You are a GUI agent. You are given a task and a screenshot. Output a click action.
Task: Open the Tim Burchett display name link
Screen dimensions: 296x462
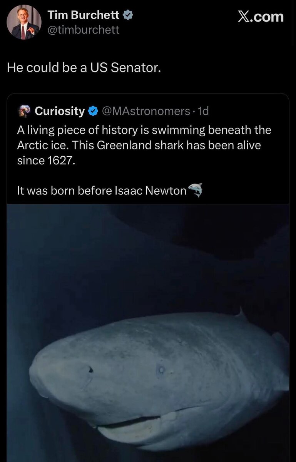coord(83,15)
